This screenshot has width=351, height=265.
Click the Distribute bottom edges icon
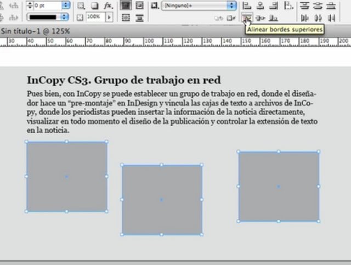click(331, 5)
